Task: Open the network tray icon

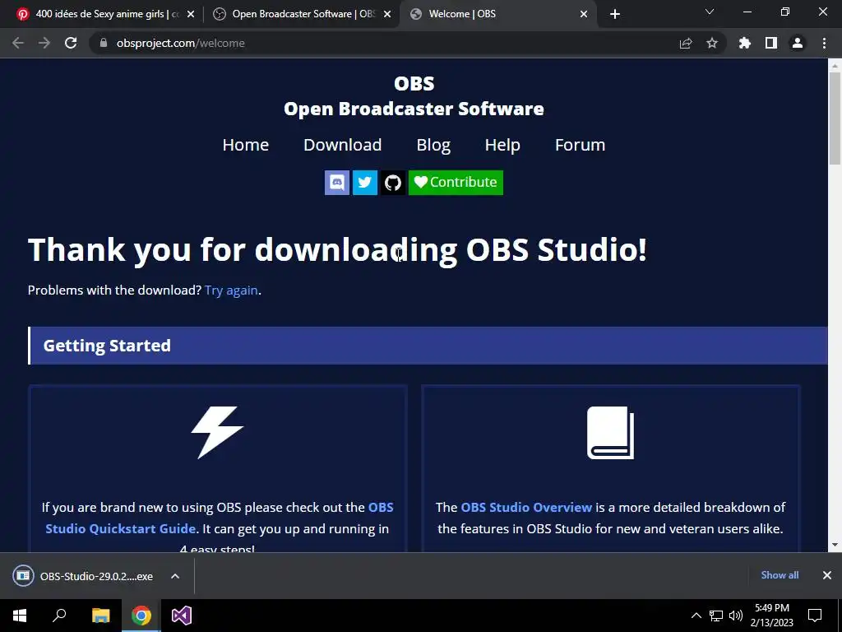Action: tap(716, 616)
